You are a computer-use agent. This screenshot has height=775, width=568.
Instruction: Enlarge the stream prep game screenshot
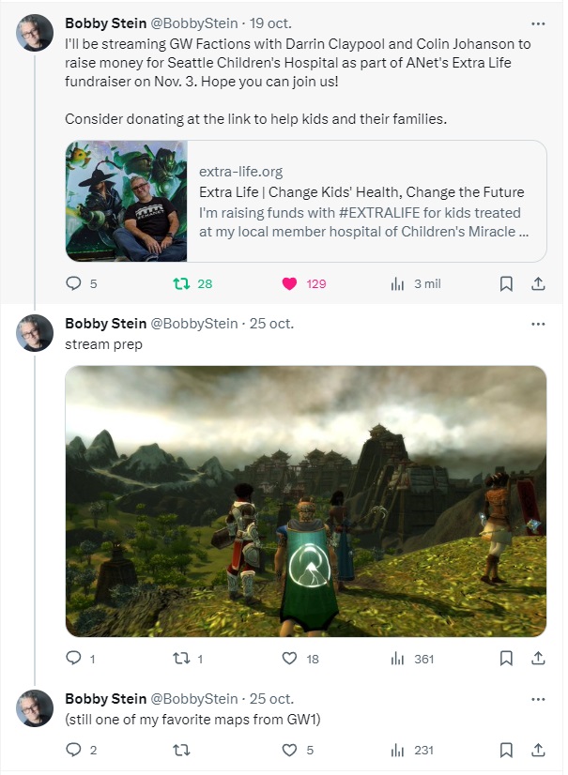click(306, 501)
